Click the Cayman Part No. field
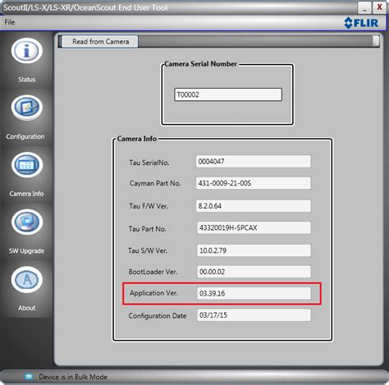The image size is (389, 385). tap(254, 183)
